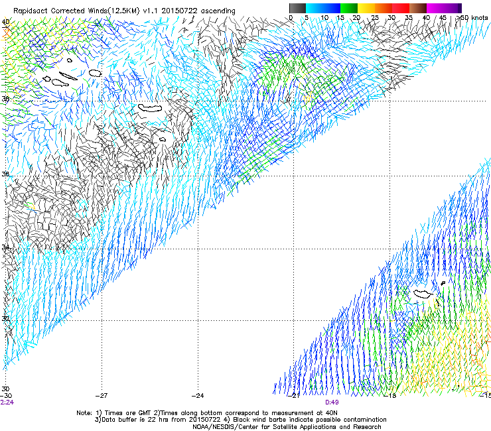
Task: Click the long thin island in northwest cluster
Action: click(68, 76)
